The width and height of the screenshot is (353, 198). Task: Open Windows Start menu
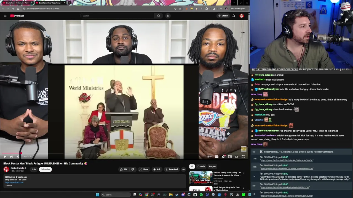97,195
